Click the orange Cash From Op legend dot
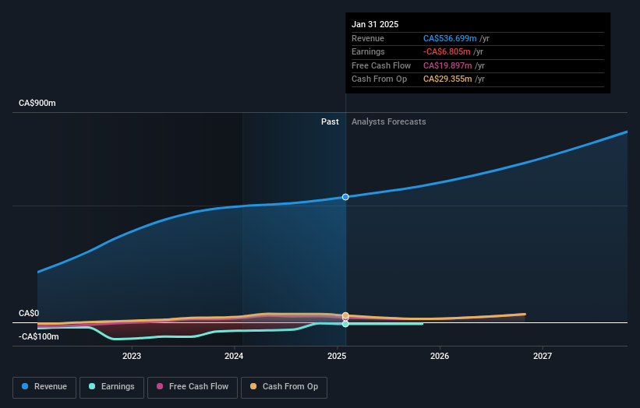Screen dimensions: 640x408 pos(253,386)
